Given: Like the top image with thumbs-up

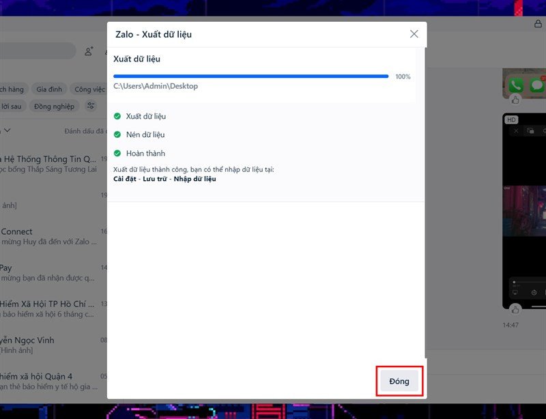Looking at the screenshot, I should [515, 100].
